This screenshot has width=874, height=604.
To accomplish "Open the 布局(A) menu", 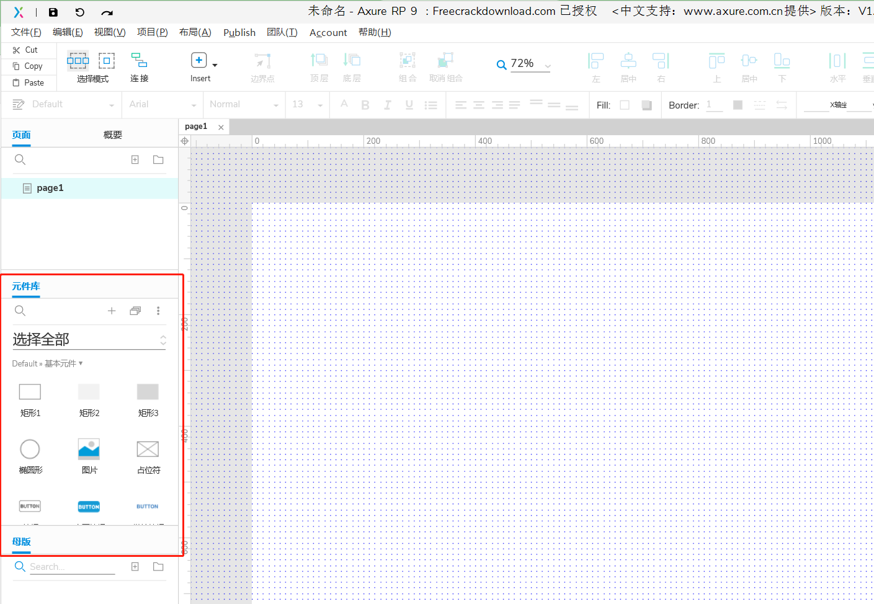I will (x=195, y=32).
